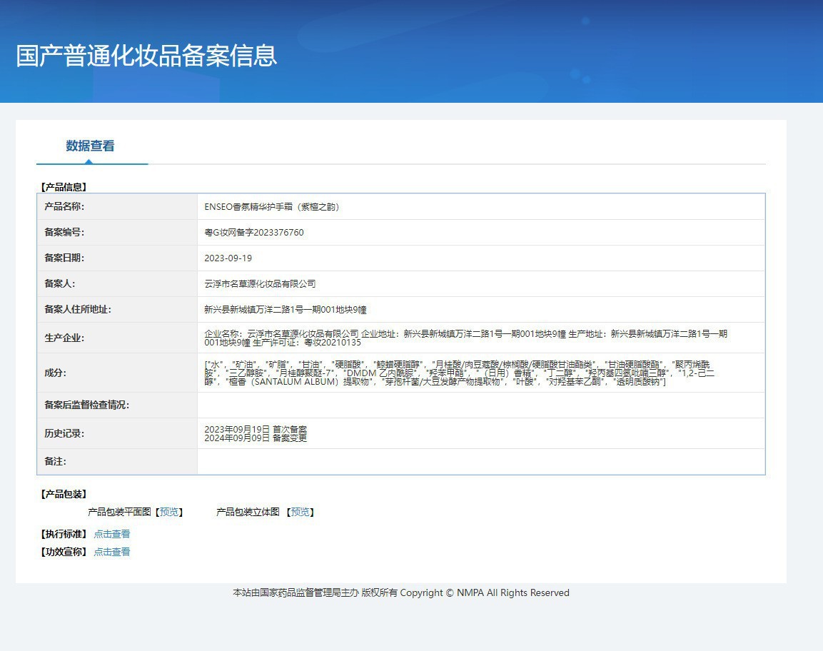Click the NMPA copyright footer text
This screenshot has height=651, width=823.
click(x=401, y=592)
